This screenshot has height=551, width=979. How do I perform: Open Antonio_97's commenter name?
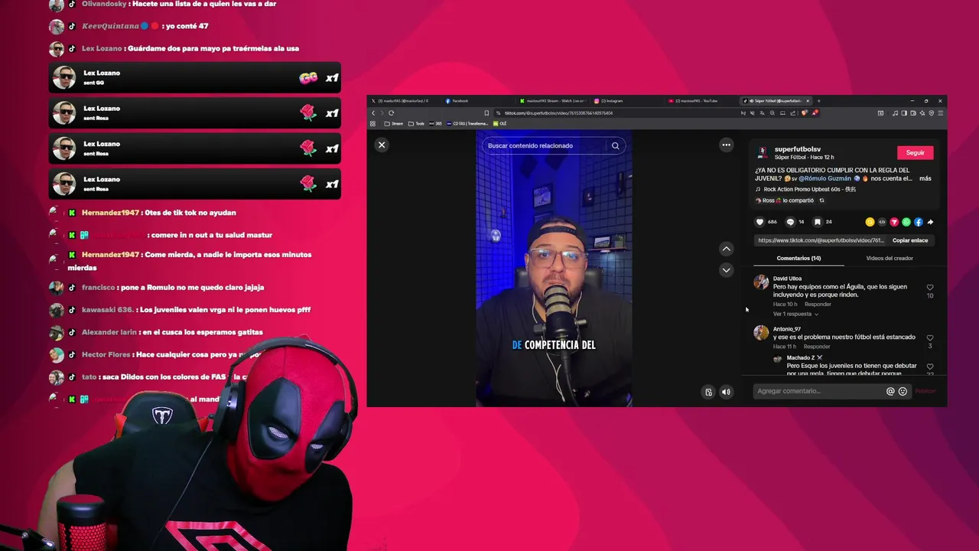(787, 329)
